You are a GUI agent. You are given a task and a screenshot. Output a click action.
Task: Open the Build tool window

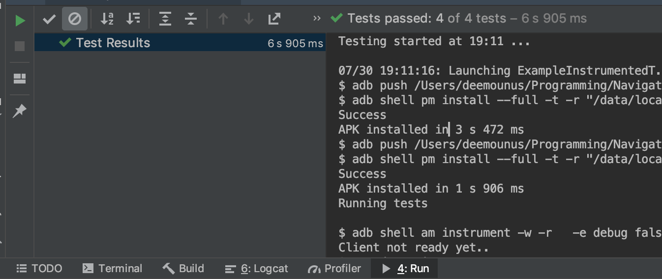[x=183, y=269]
